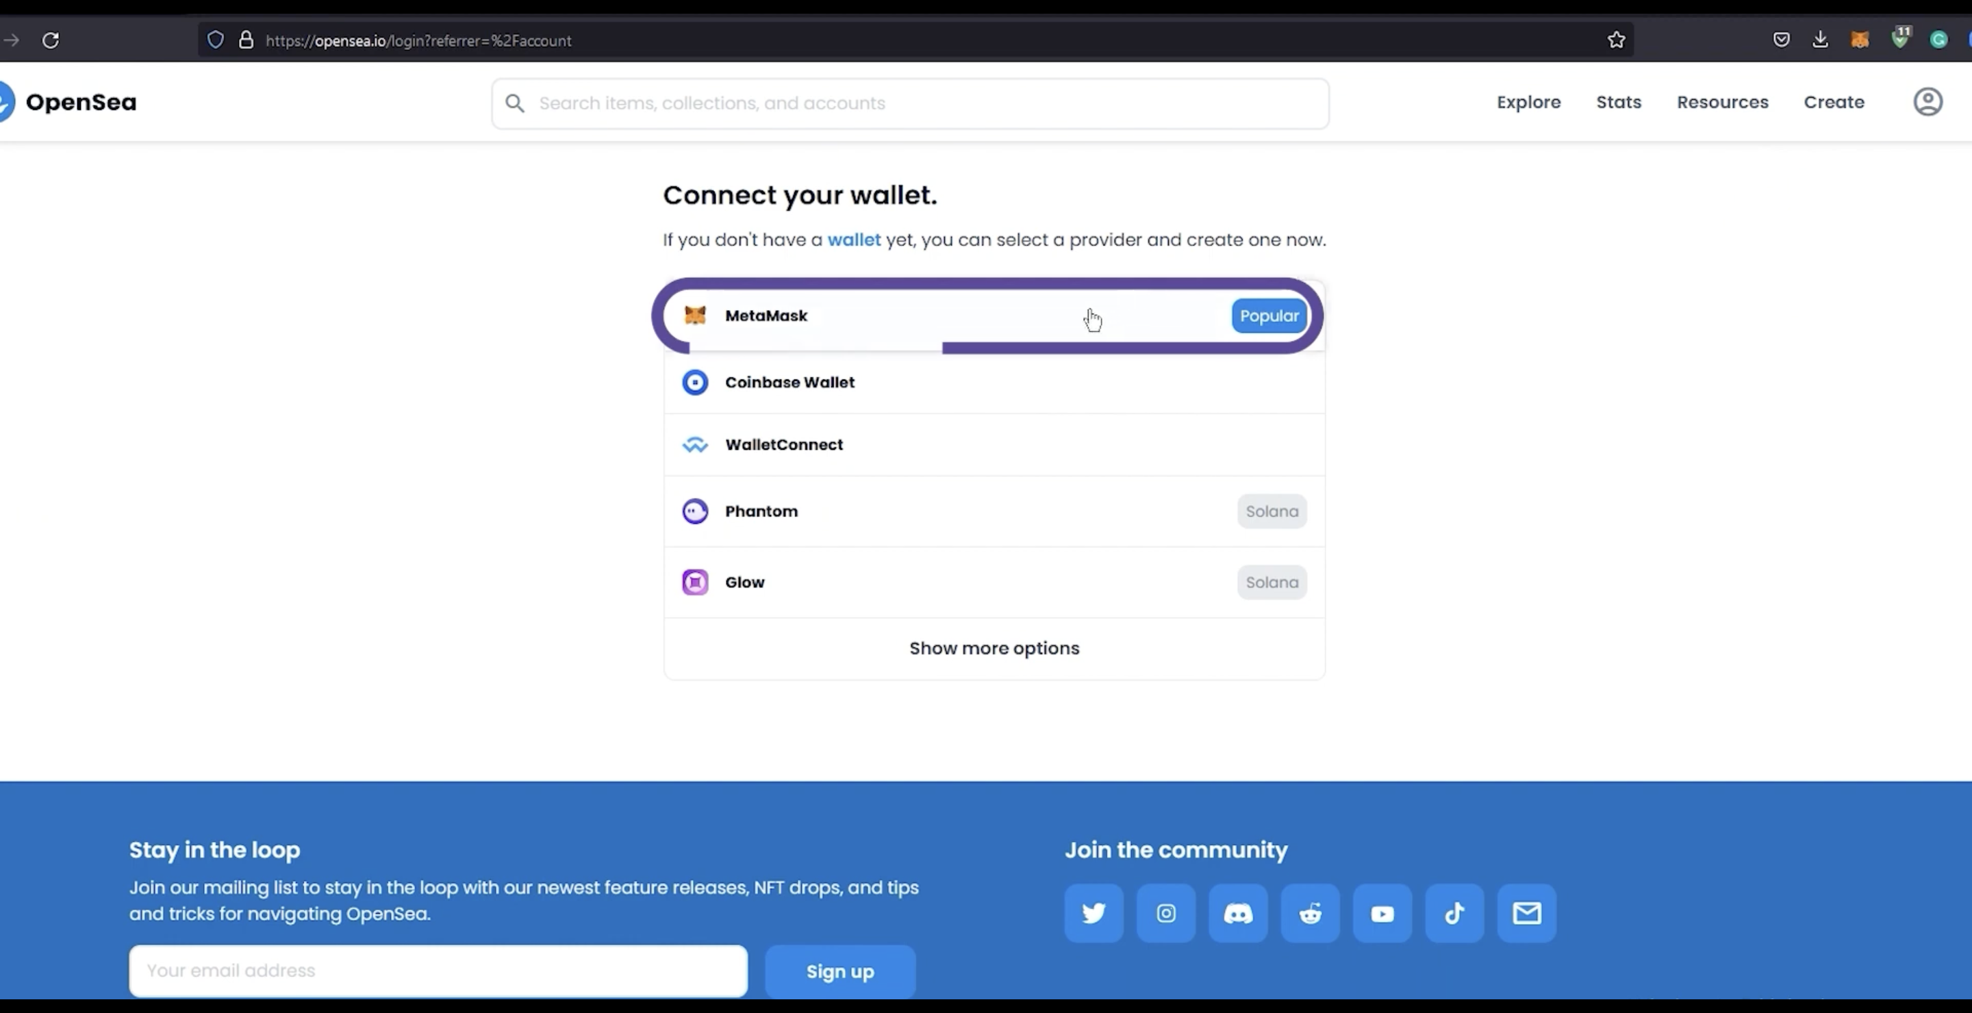The height and width of the screenshot is (1013, 1972).
Task: Open the Resources menu
Action: pos(1723,102)
